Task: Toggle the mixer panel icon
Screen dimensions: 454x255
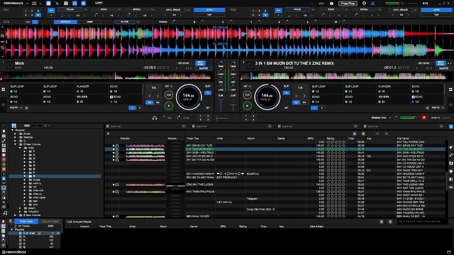Action: 75,3
